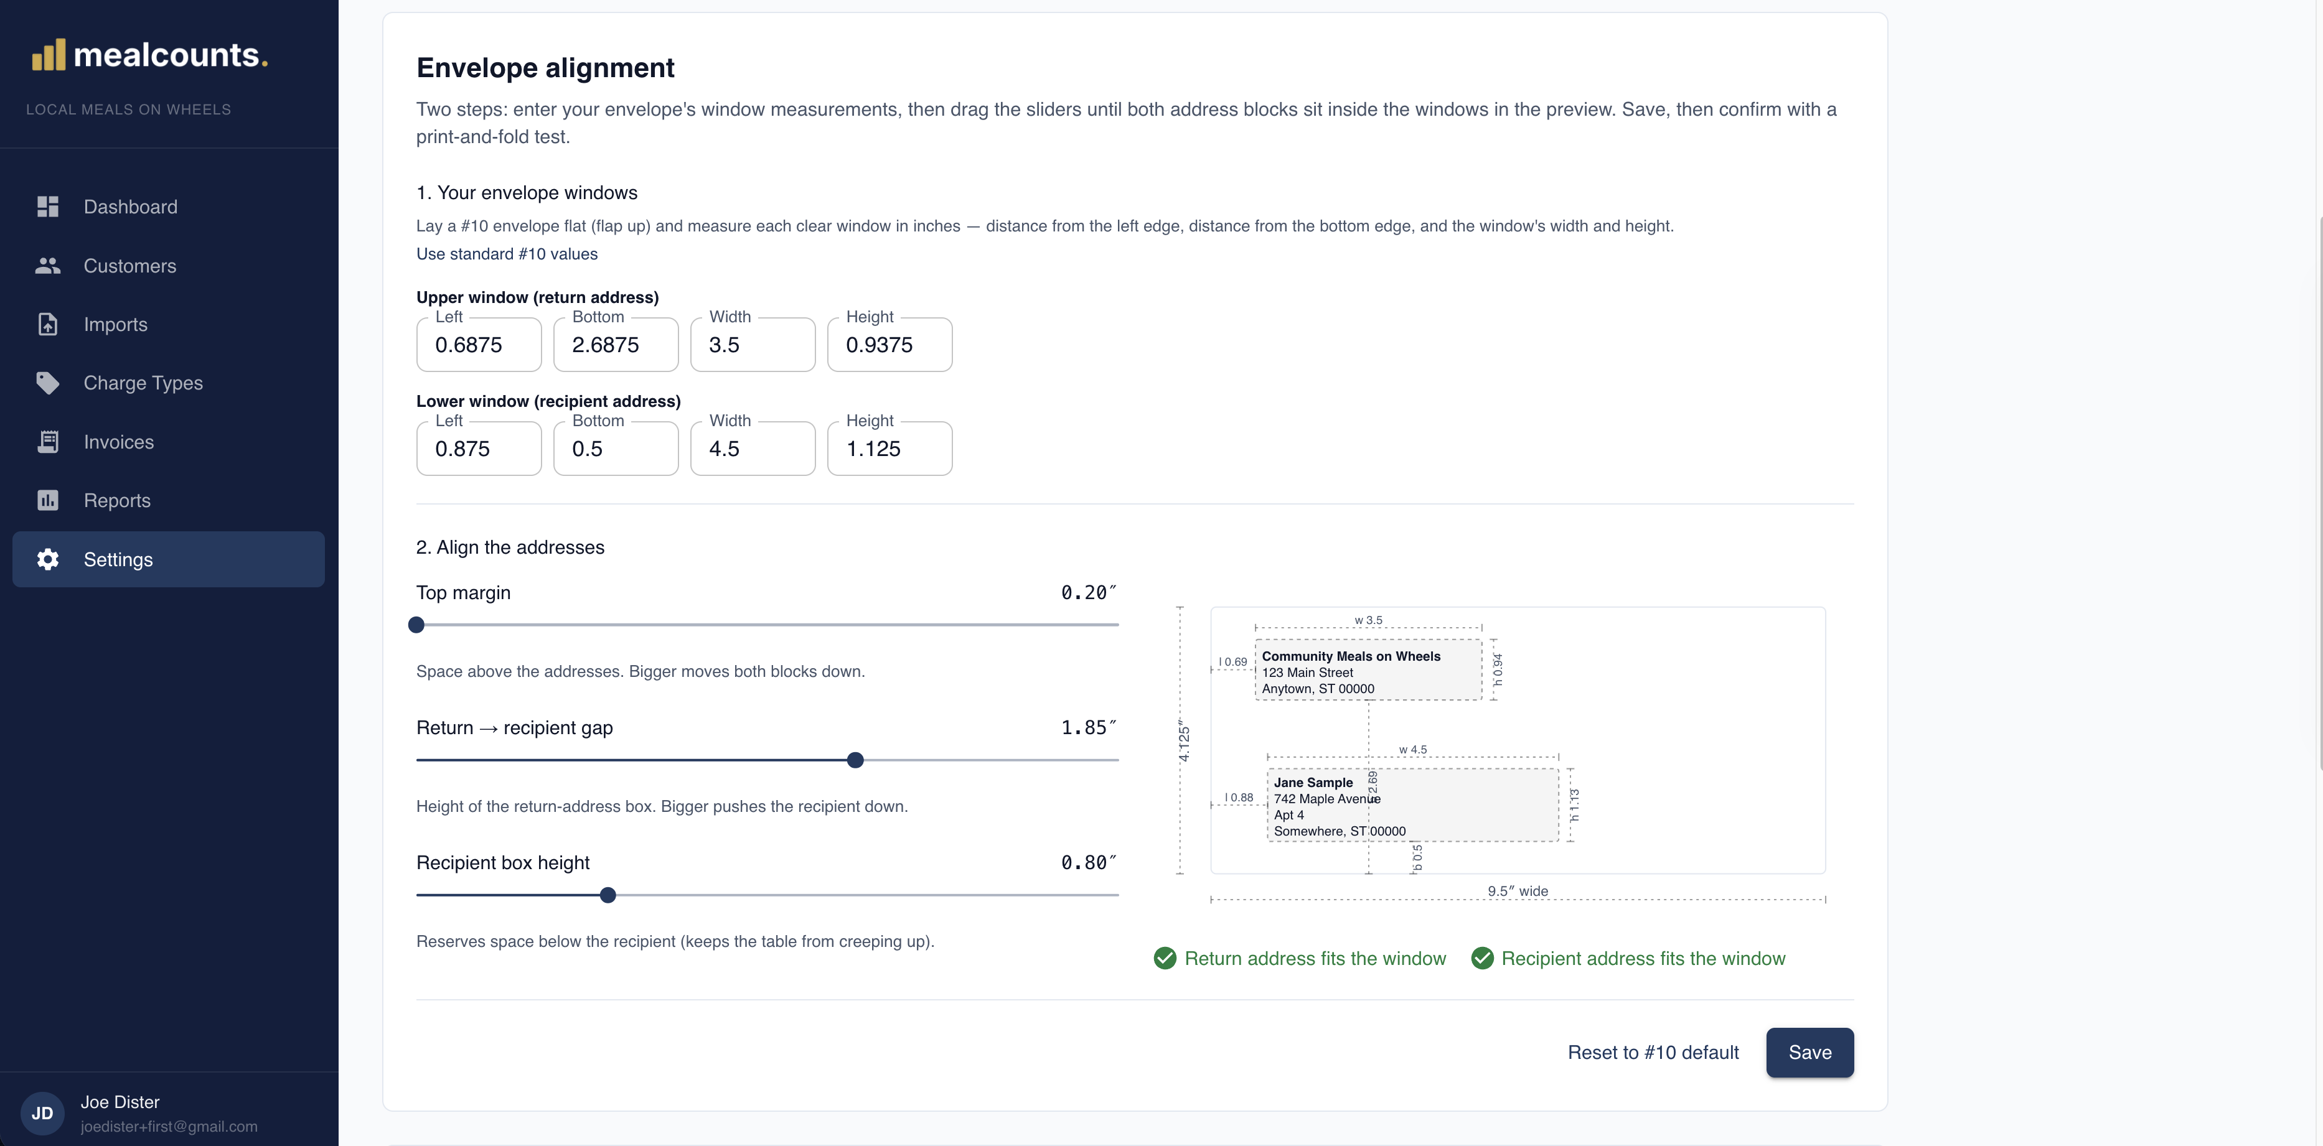The width and height of the screenshot is (2323, 1146).
Task: Click the Top margin 0.20″ value
Action: (x=1089, y=592)
